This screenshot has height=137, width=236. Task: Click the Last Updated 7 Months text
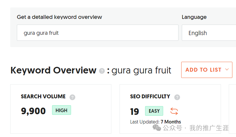point(155,122)
